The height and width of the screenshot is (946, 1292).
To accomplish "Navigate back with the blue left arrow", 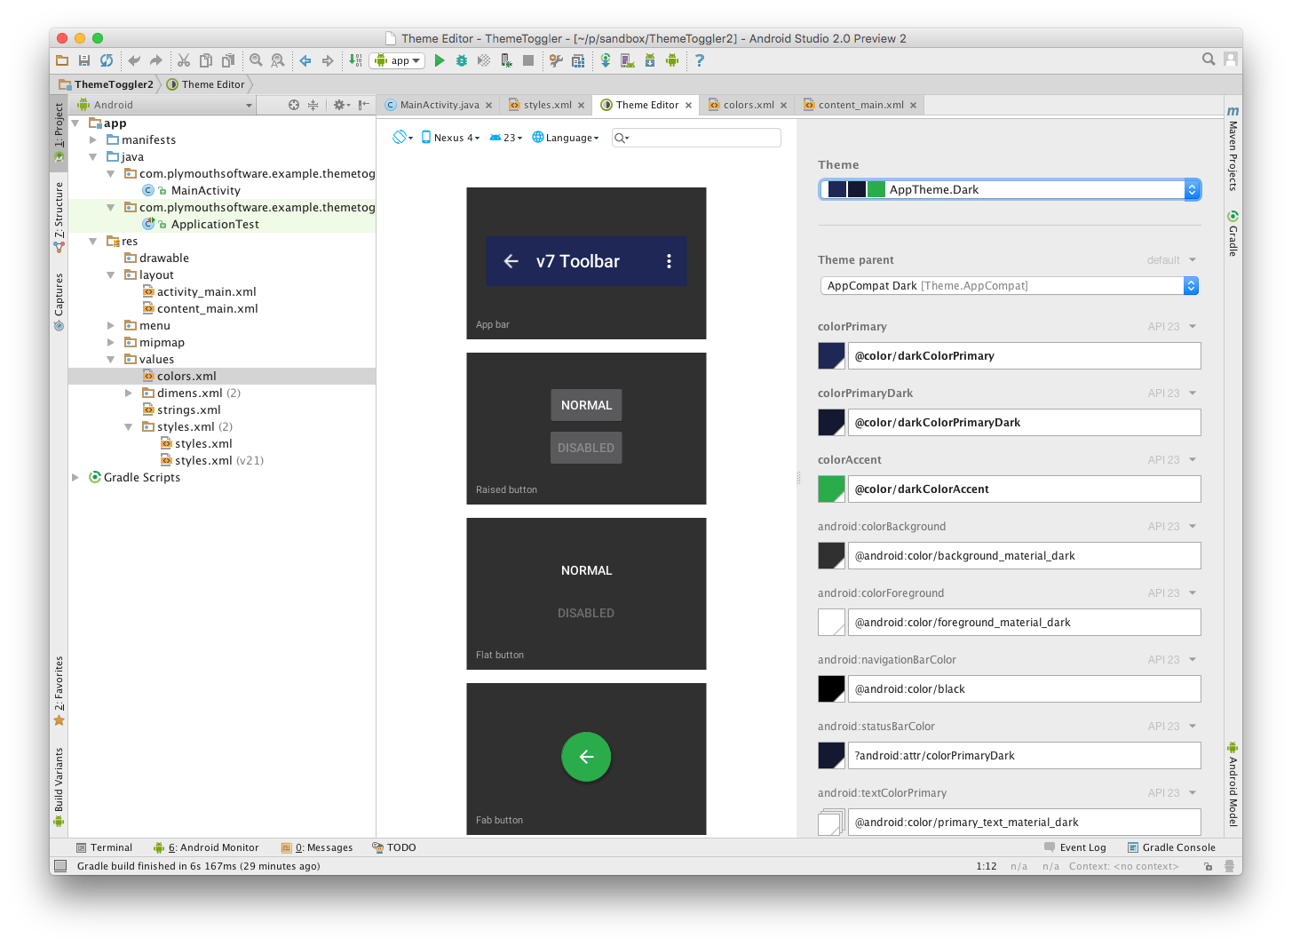I will point(305,60).
